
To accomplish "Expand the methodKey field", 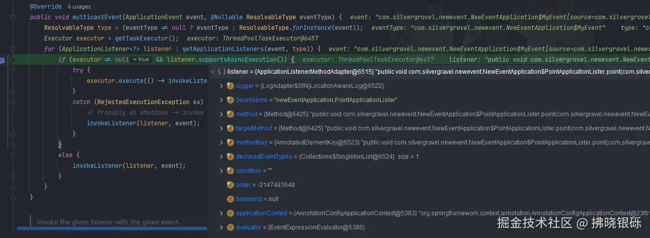I will point(221,142).
